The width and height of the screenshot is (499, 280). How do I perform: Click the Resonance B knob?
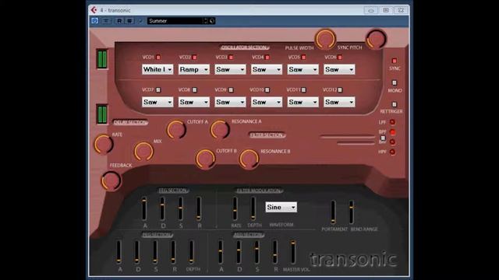tap(249, 159)
